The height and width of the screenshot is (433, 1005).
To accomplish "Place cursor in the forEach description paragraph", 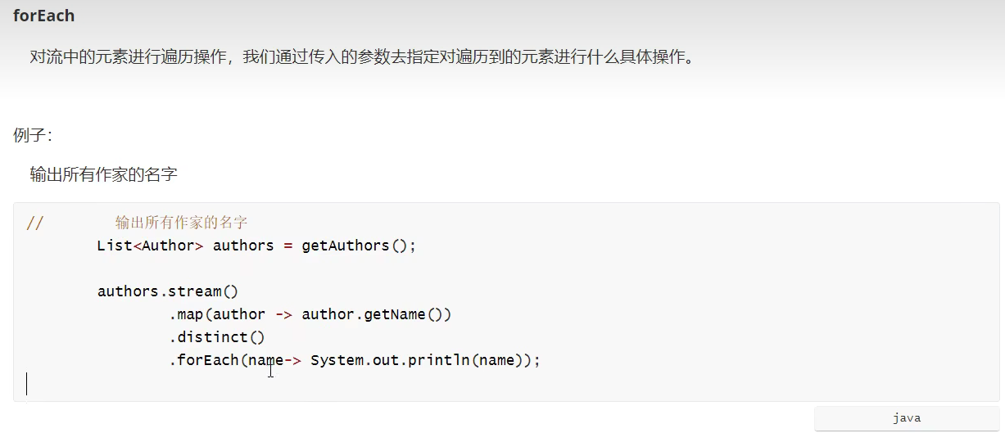I will coord(360,58).
